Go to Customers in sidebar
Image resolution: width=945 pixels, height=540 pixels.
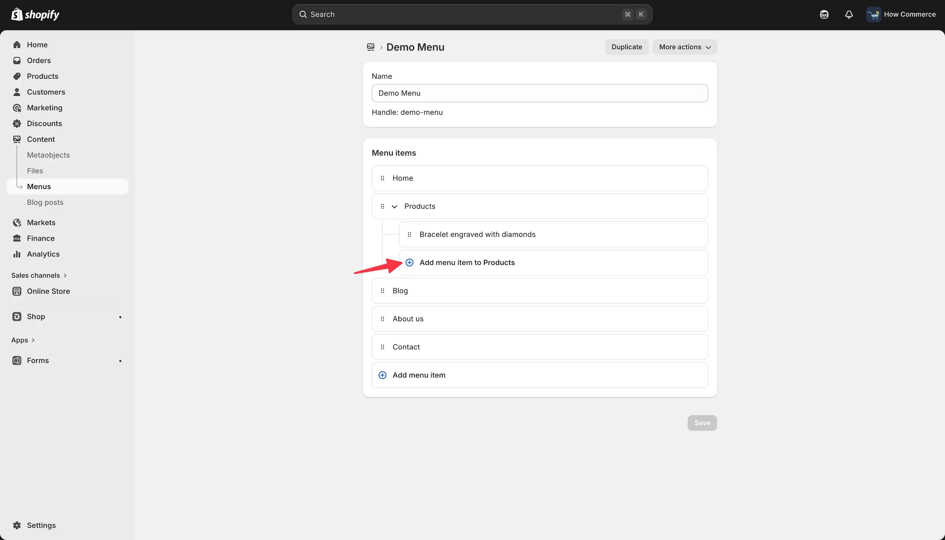pyautogui.click(x=46, y=92)
